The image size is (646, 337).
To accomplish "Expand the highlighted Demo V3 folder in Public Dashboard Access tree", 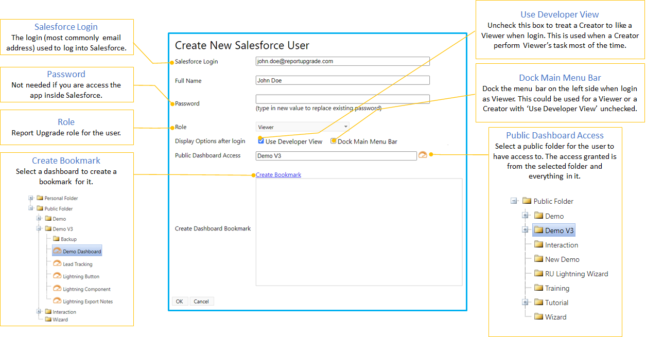I will click(525, 230).
